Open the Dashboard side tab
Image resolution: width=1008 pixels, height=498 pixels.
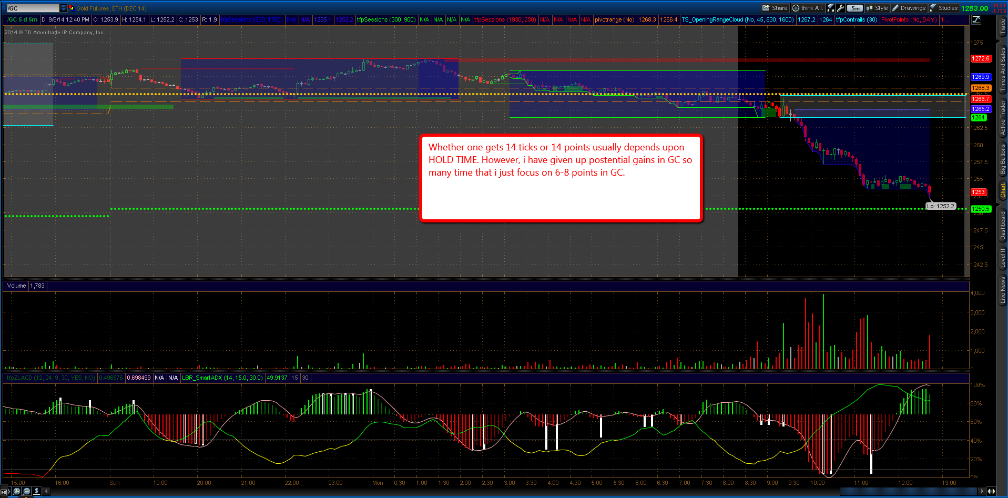[x=1003, y=226]
